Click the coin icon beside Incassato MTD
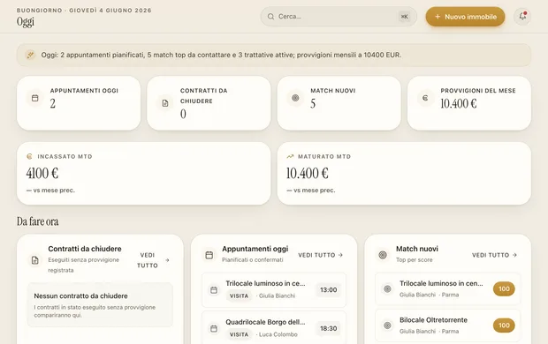The width and height of the screenshot is (548, 344). [x=29, y=156]
